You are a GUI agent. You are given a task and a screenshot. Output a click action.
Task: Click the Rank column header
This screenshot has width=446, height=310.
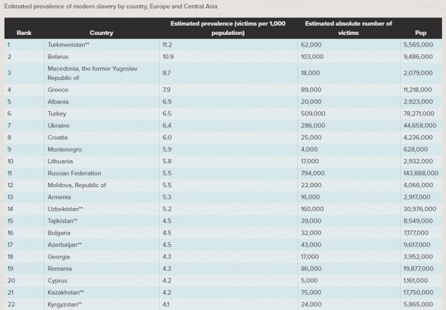[x=24, y=32]
